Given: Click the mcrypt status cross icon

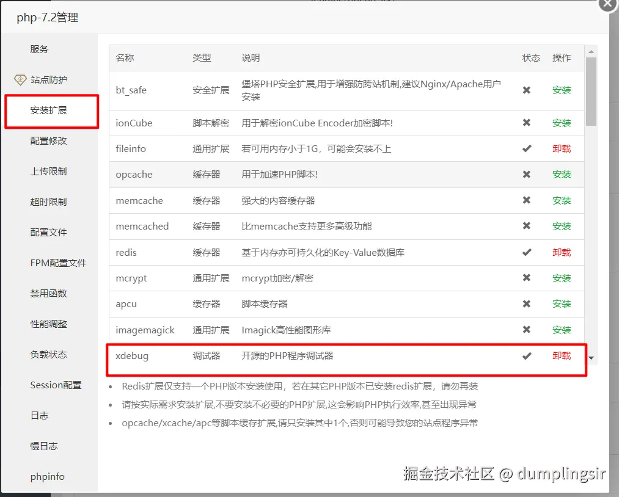Looking at the screenshot, I should (x=526, y=278).
